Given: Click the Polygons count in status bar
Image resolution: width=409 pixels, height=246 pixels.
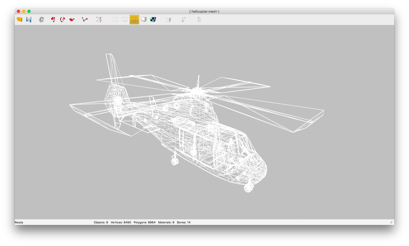Looking at the screenshot, I should (x=144, y=222).
